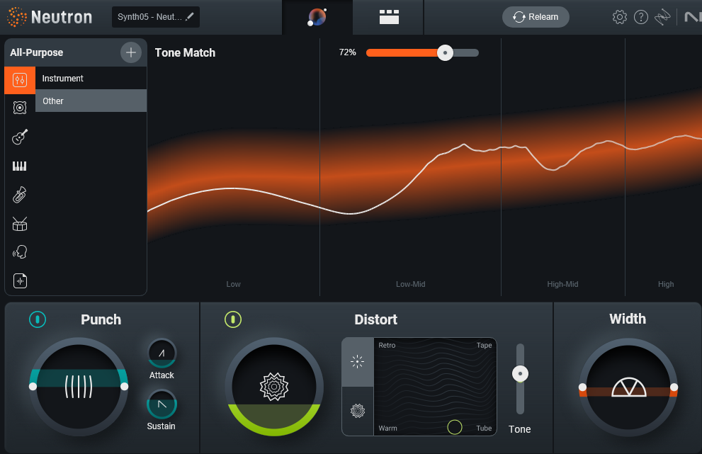The width and height of the screenshot is (702, 454).
Task: Click the High band label
Action: point(666,284)
